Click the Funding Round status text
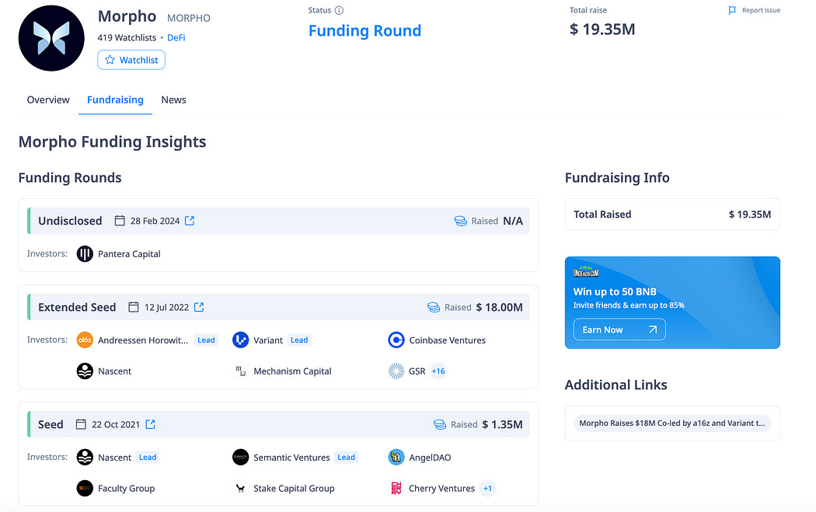816x512 pixels. pyautogui.click(x=364, y=31)
